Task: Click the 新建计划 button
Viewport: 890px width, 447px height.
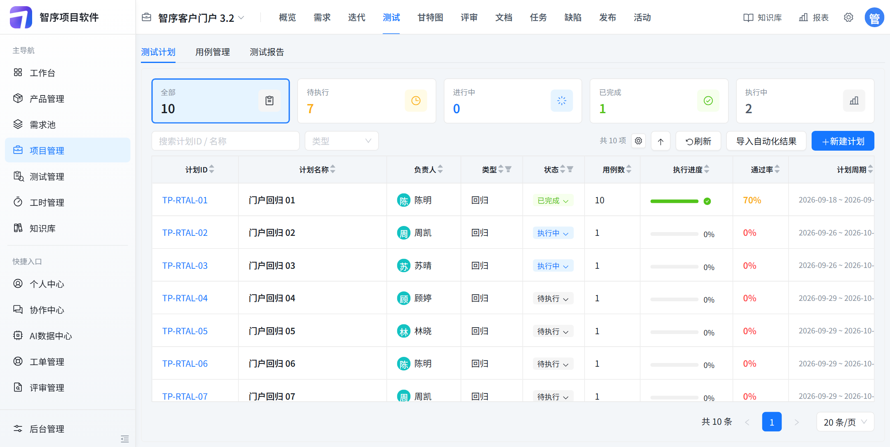Action: point(843,141)
